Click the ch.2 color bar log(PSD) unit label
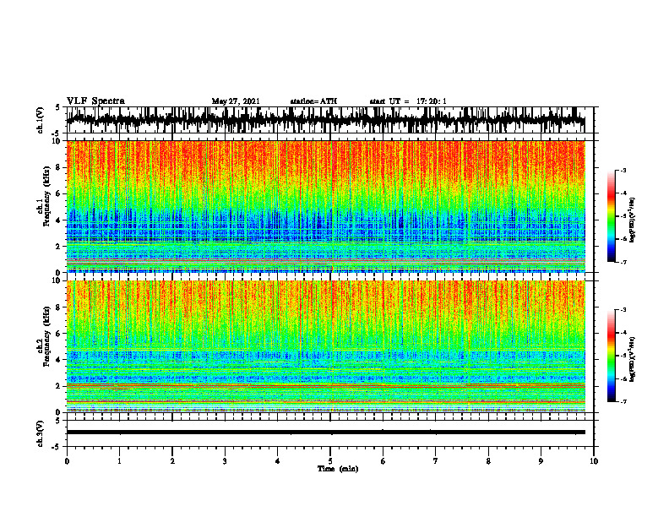This screenshot has height=517, width=669. tap(633, 359)
